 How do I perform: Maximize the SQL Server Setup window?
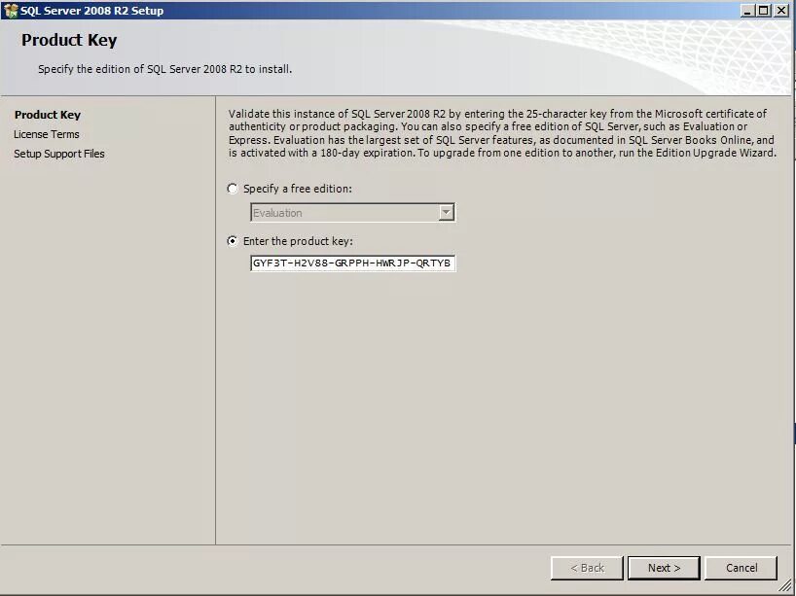click(764, 10)
